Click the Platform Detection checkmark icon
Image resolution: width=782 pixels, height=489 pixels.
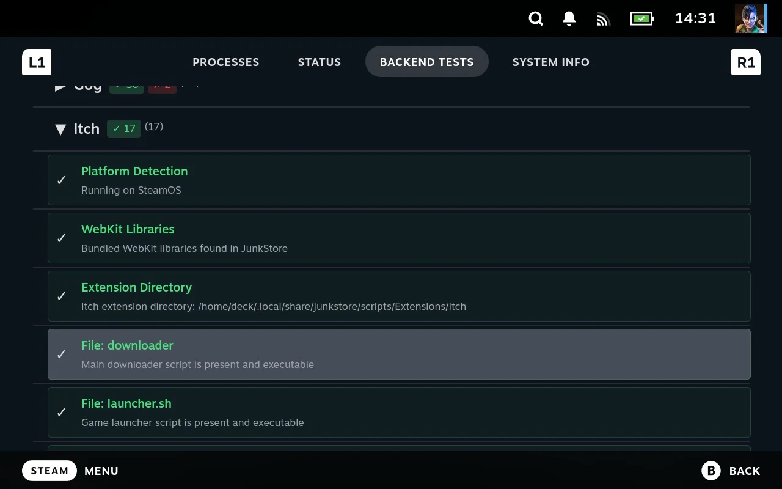(x=62, y=180)
